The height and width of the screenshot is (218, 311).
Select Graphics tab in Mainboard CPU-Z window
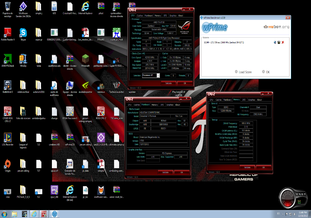pos(170,105)
